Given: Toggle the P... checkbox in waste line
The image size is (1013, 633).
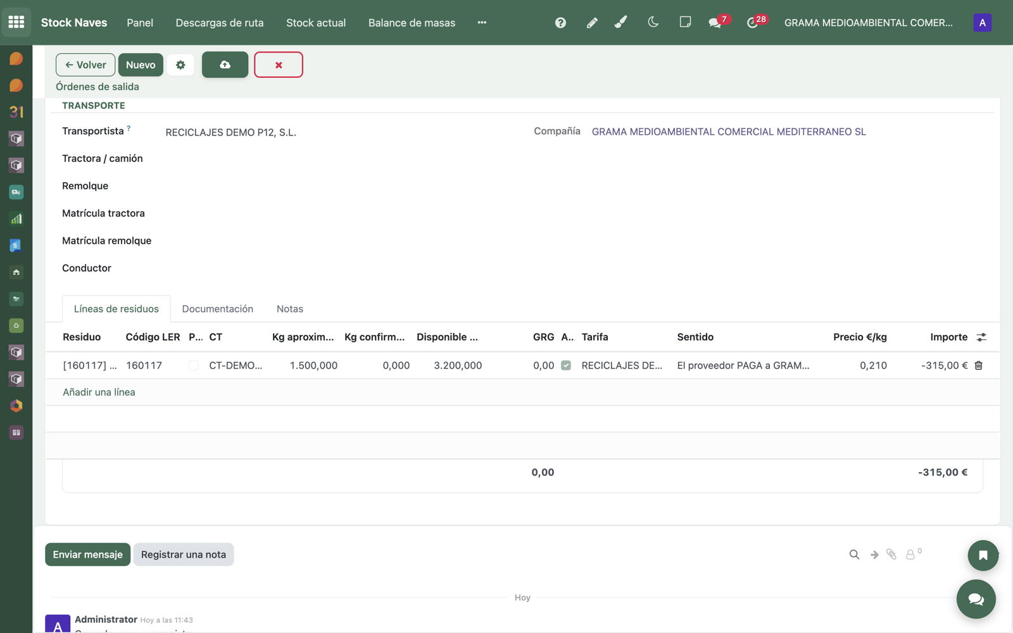Looking at the screenshot, I should click(194, 365).
